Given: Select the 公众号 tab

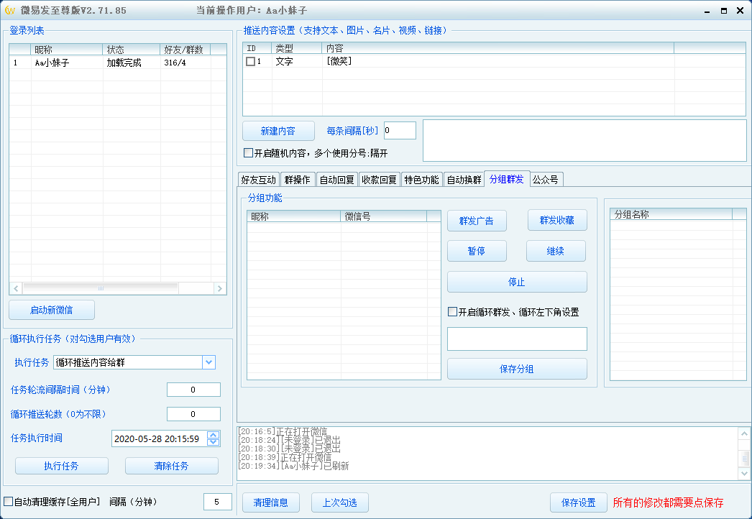Looking at the screenshot, I should click(545, 180).
